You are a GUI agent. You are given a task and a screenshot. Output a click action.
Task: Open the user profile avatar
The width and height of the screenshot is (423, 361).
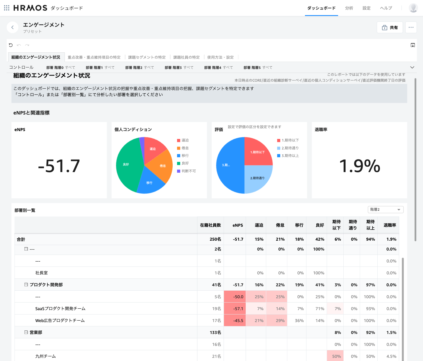coord(413,8)
